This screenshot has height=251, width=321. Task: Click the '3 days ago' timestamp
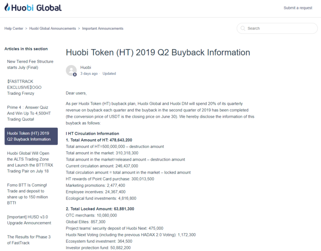tap(89, 74)
